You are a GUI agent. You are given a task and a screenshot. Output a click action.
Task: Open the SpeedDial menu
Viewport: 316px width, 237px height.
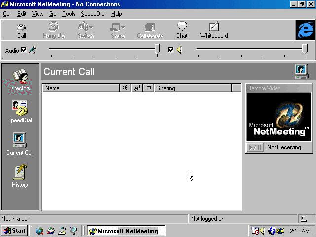tap(93, 14)
